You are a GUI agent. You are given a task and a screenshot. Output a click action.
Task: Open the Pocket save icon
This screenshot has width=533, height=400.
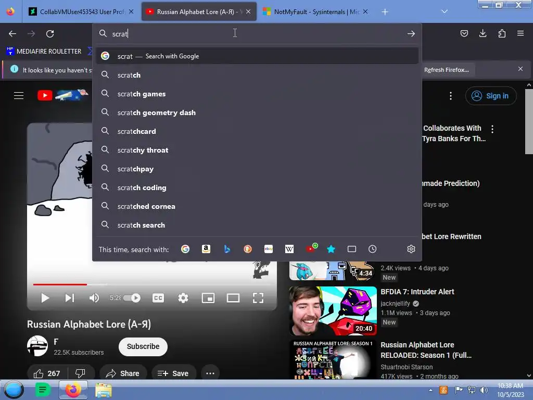tap(464, 33)
